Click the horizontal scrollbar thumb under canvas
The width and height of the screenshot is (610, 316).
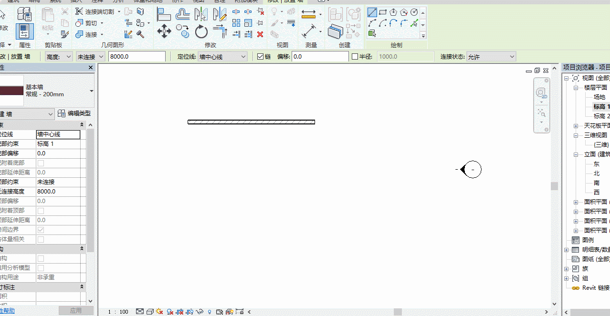click(x=398, y=312)
